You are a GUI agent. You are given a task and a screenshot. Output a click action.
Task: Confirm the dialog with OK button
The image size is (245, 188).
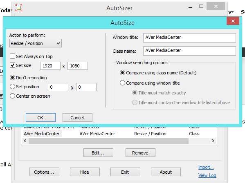(40, 118)
